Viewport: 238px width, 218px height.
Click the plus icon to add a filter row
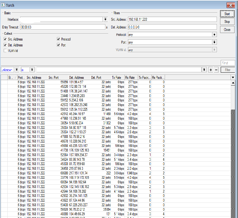(210, 70)
